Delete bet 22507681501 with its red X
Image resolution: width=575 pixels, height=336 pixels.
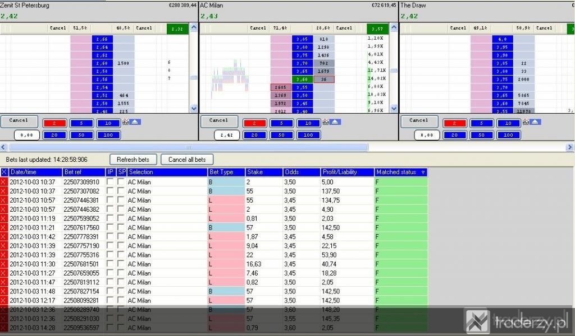(4, 264)
